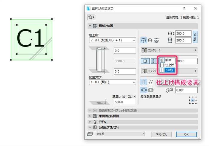The height and width of the screenshot is (146, 209).
Task: Click the reference level ground illustration
Action: 99,102
